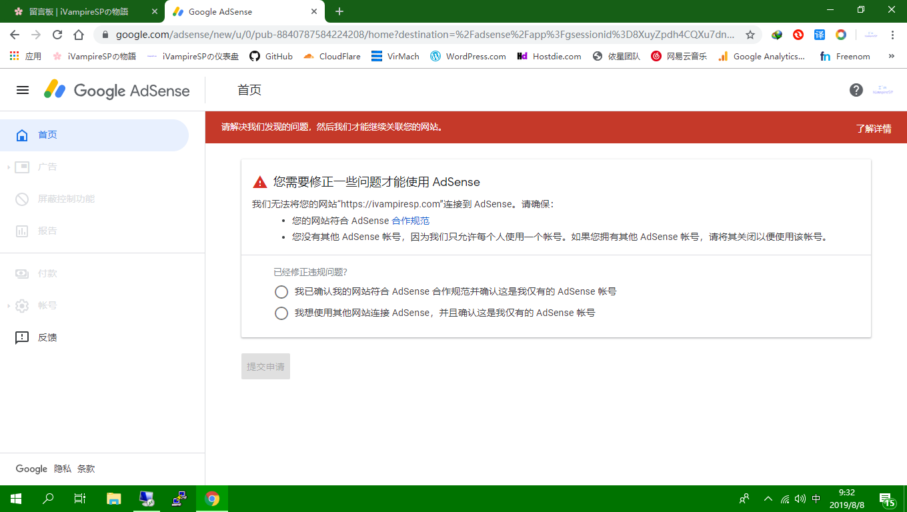This screenshot has height=512, width=907.
Task: Click the IDM extension icon
Action: coord(777,35)
